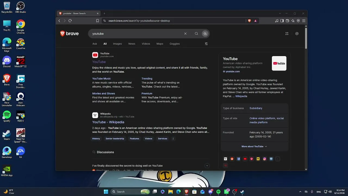The height and width of the screenshot is (196, 348).
Task: Open Spotify from the taskbar
Action: (x=218, y=192)
